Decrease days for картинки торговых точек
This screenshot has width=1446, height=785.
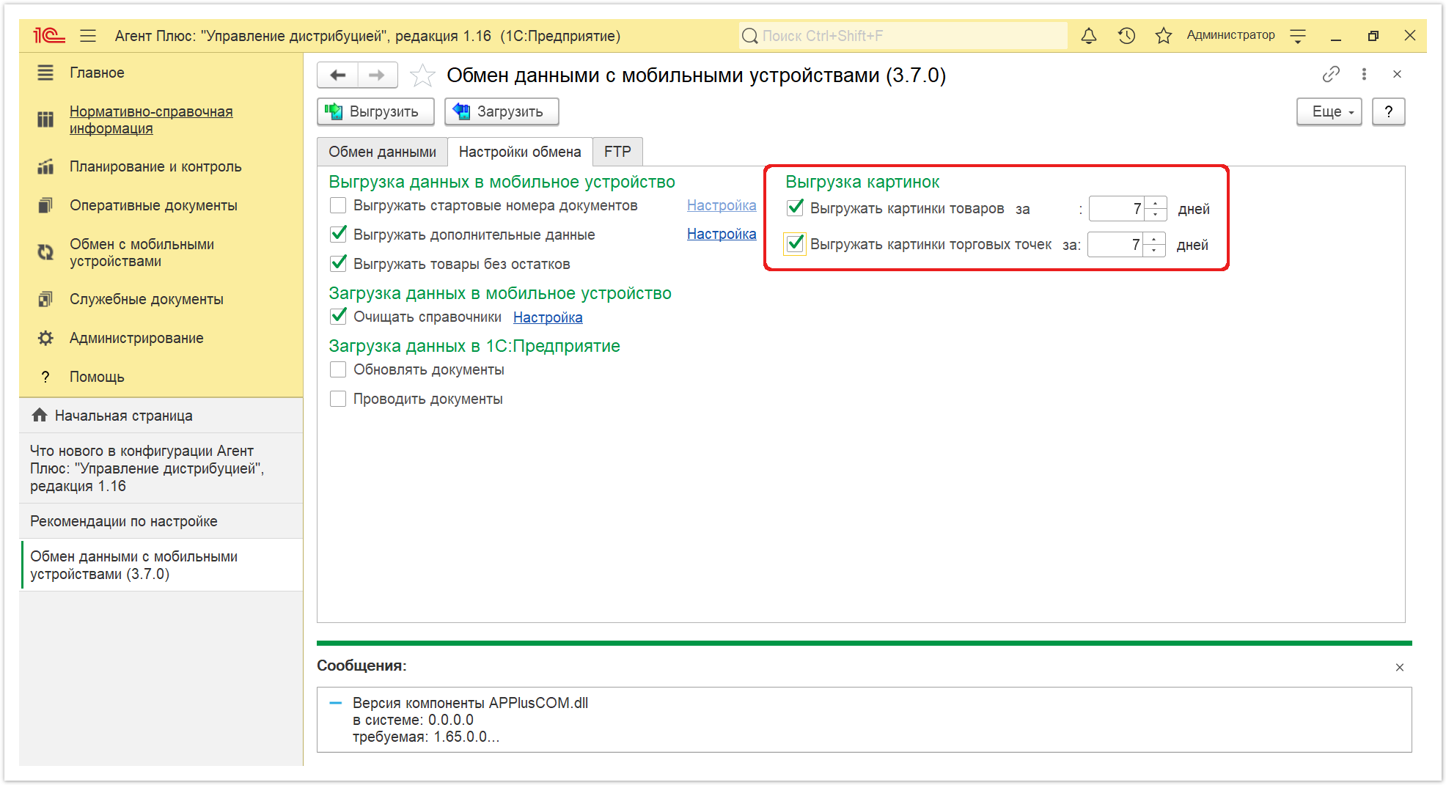coord(1154,250)
